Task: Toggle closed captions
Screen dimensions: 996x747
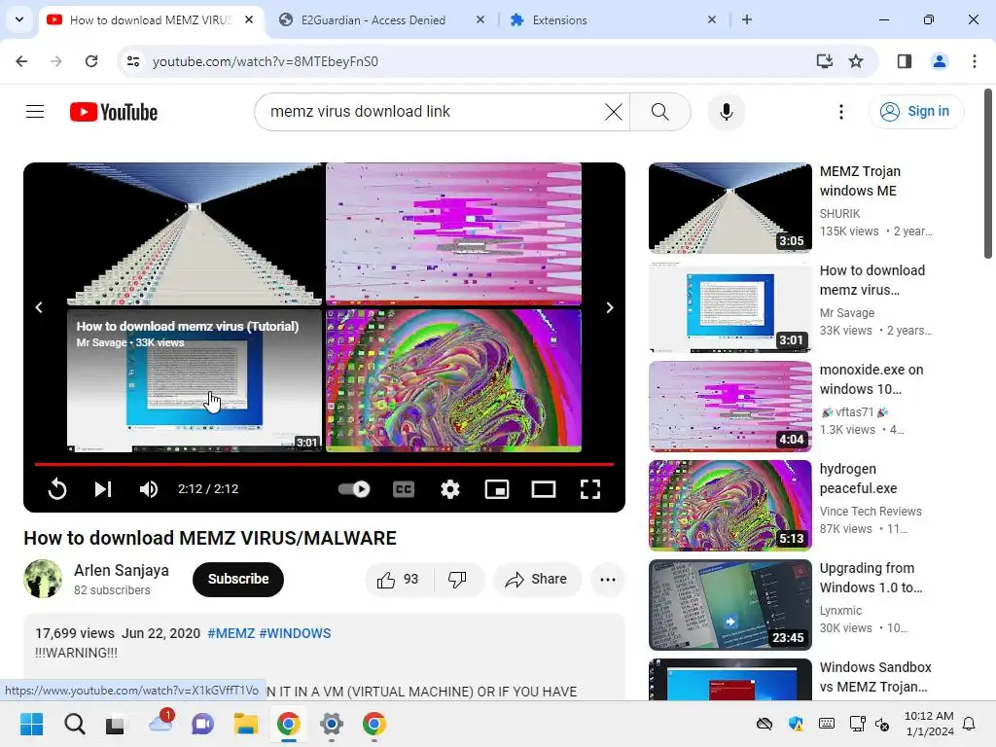Action: pyautogui.click(x=404, y=489)
